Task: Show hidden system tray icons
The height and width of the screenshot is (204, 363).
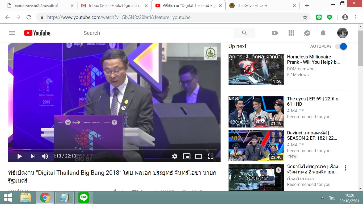Action: point(322,198)
